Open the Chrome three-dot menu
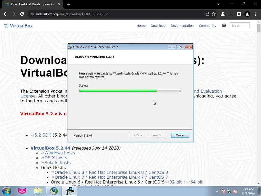 click(x=255, y=14)
